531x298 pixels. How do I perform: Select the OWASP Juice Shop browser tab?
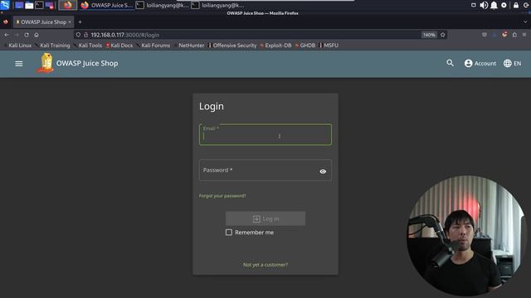(x=43, y=22)
